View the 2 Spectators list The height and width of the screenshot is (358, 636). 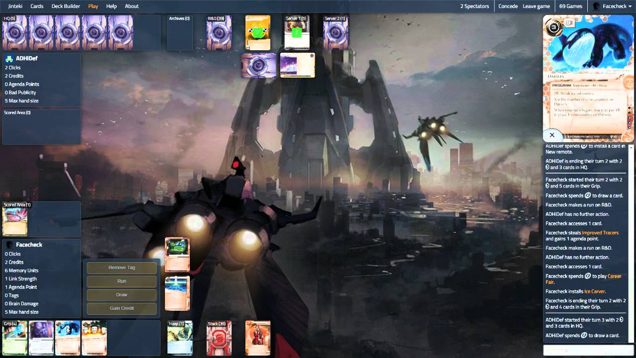(x=475, y=6)
